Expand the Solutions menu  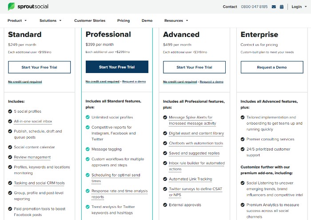50,20
